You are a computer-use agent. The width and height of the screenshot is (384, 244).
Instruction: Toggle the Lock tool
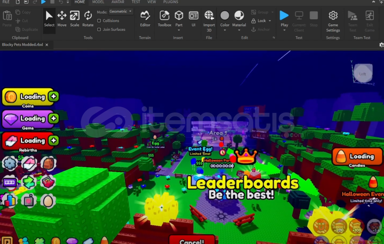(x=259, y=21)
